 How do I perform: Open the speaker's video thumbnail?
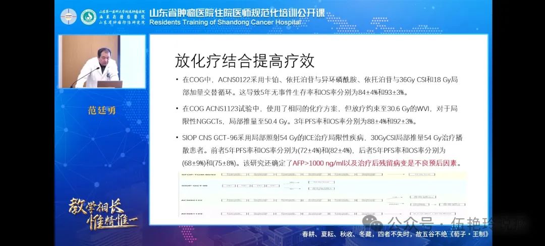tap(101, 62)
